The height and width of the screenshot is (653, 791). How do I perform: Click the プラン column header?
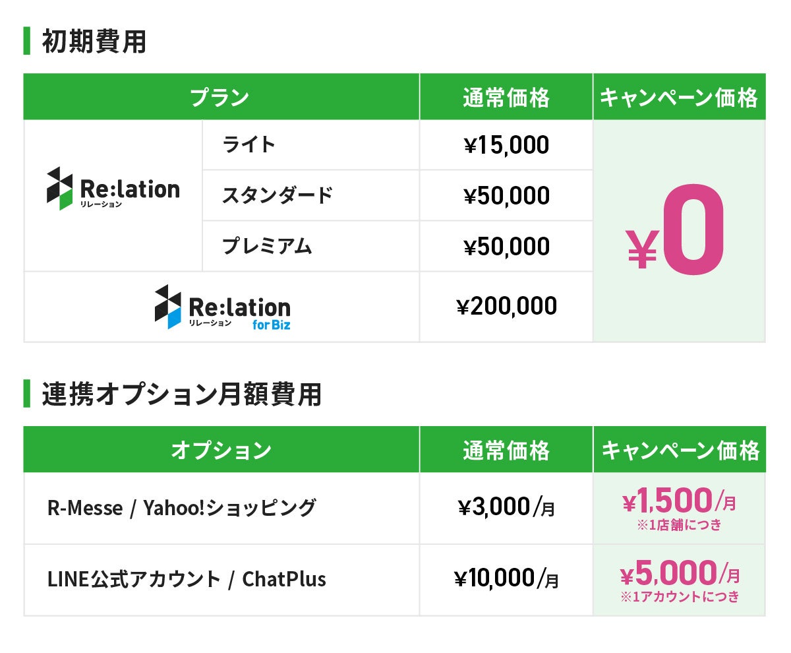tap(220, 98)
